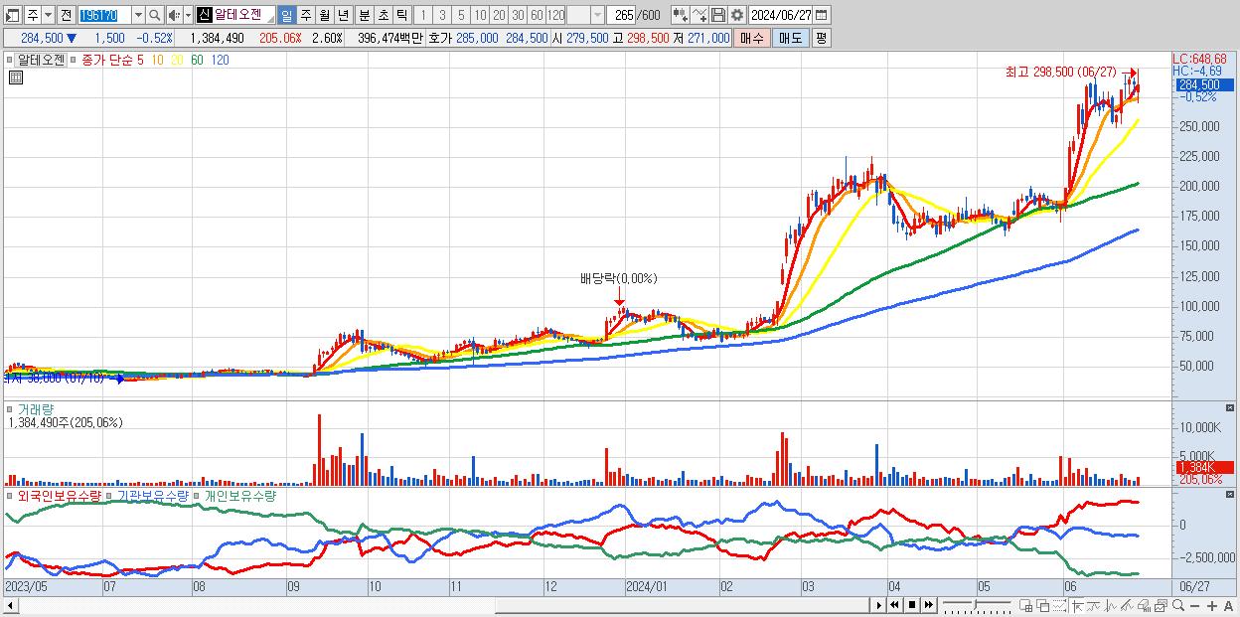1240x617 pixels.
Task: Open dropdown arrow beside speaker icon
Action: coord(188,15)
